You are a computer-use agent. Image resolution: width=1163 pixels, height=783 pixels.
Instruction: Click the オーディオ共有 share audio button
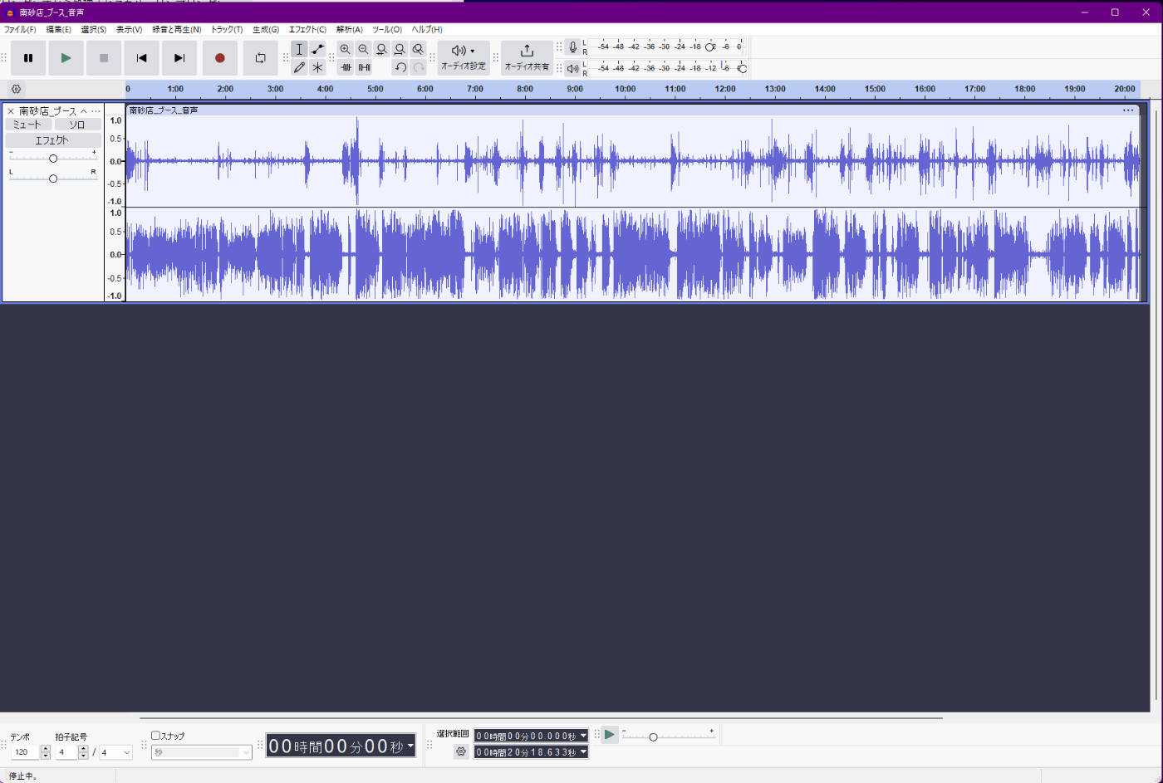527,58
